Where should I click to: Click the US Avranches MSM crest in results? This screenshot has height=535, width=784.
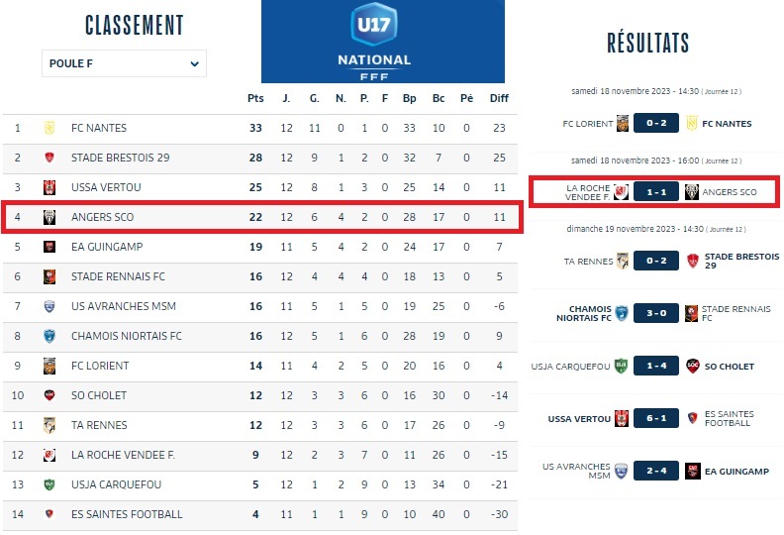click(621, 471)
